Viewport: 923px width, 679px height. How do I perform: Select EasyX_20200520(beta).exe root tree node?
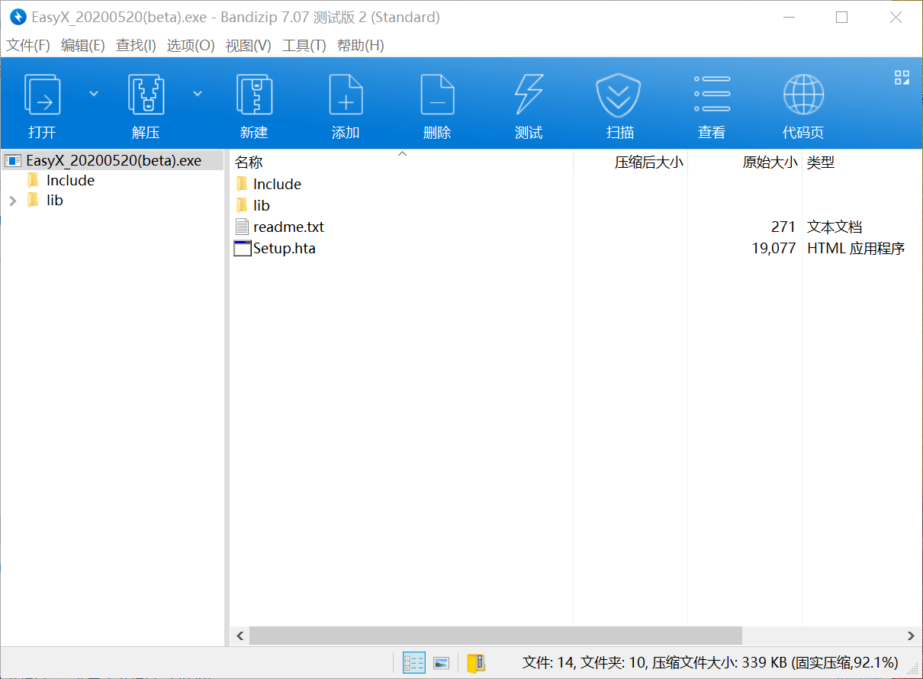coord(113,160)
